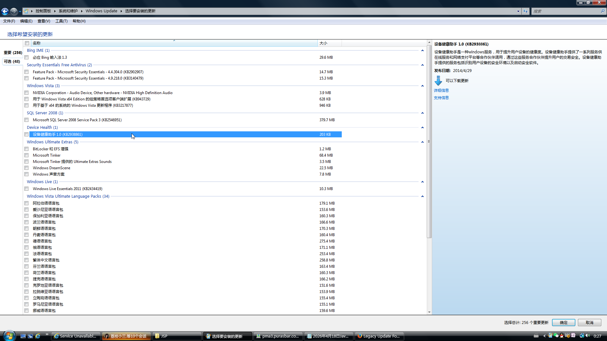The image size is (607, 341).
Task: Click the volume speaker tray icon
Action: point(588,336)
